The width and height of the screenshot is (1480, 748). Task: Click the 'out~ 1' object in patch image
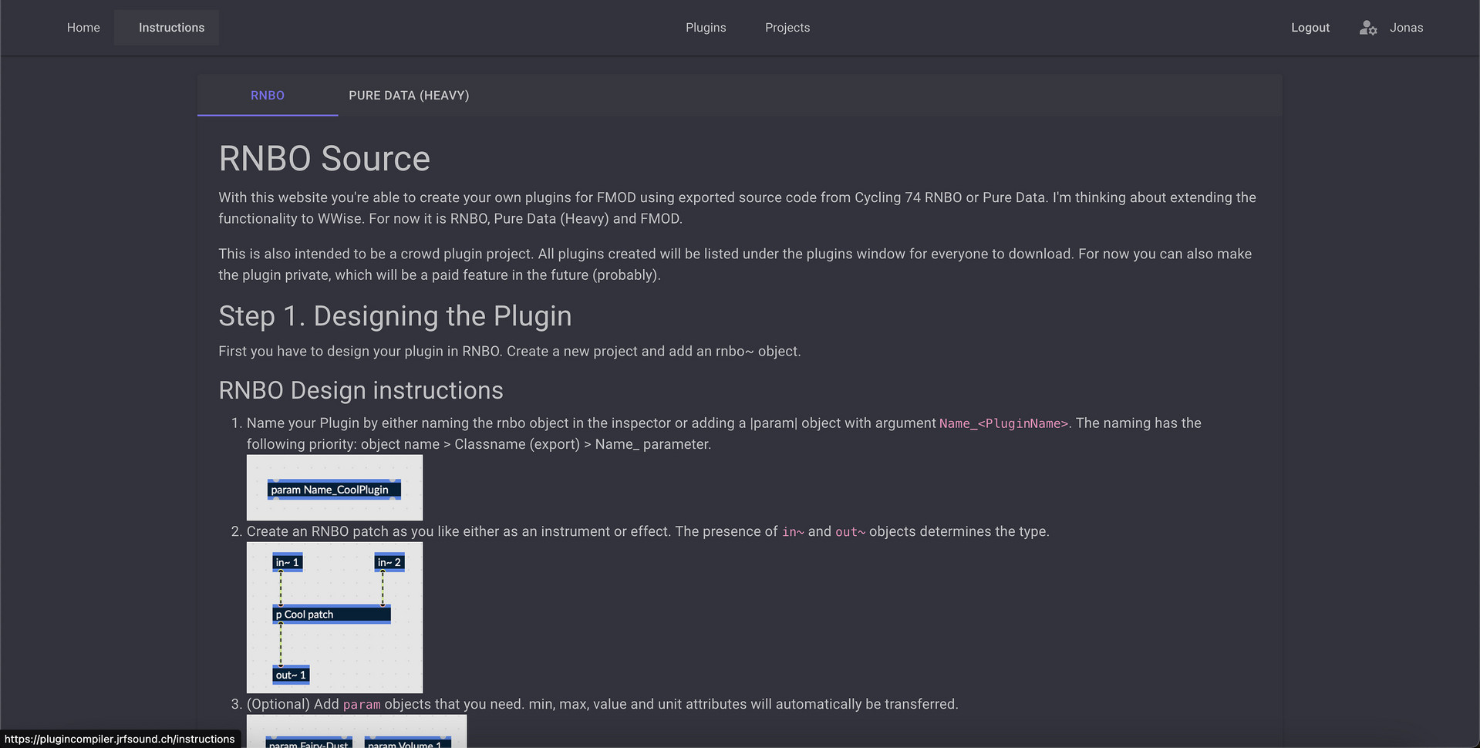coord(291,675)
